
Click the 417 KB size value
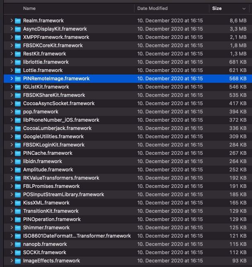[x=238, y=103]
